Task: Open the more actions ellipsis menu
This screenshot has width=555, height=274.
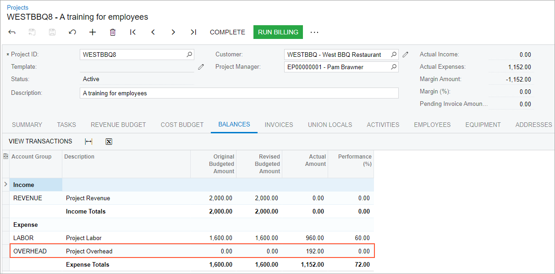Action: pos(314,32)
